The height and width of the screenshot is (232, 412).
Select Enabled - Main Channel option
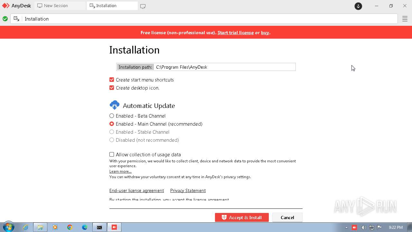(x=112, y=124)
